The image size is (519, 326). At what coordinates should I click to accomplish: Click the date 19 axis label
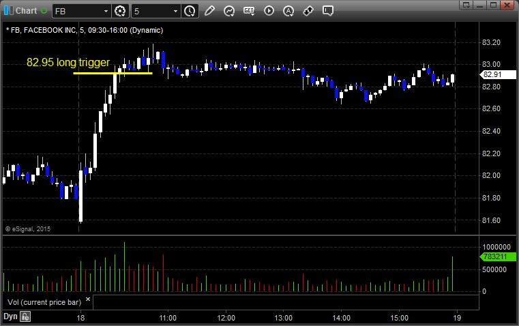click(457, 318)
